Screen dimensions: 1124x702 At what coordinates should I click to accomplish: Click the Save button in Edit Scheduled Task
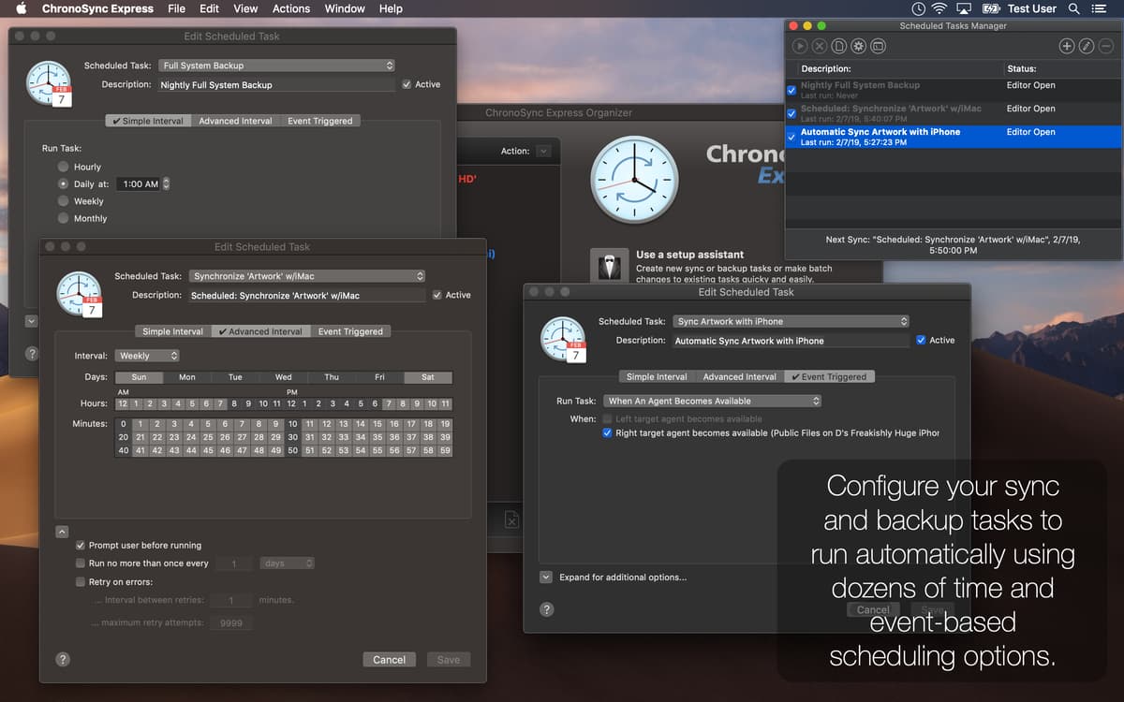(x=448, y=659)
